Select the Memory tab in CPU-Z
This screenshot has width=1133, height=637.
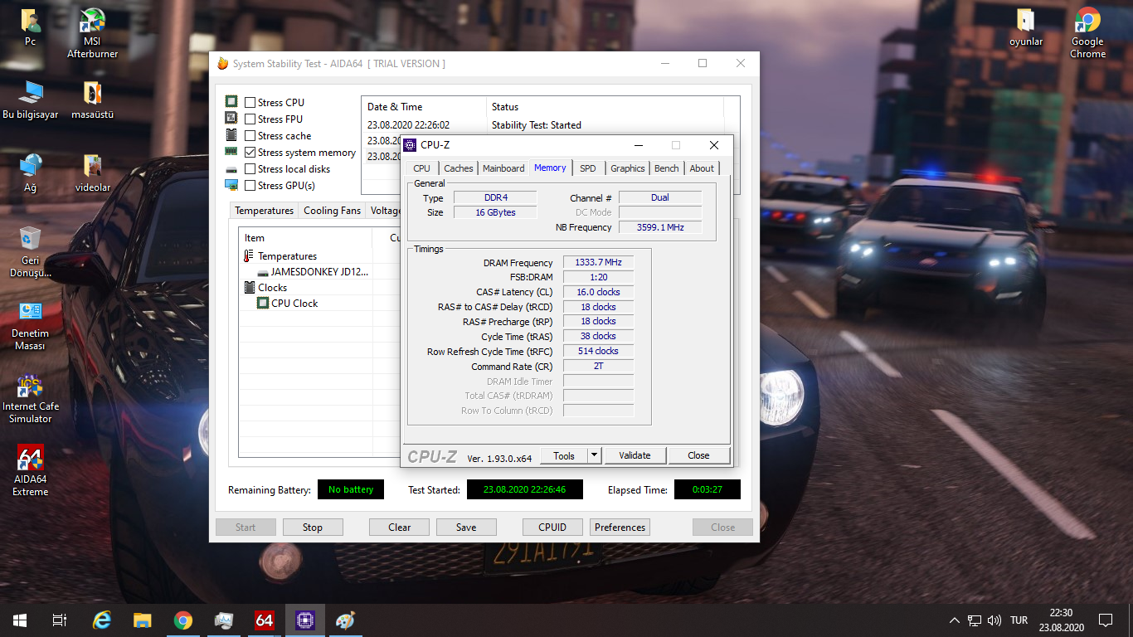pos(550,168)
